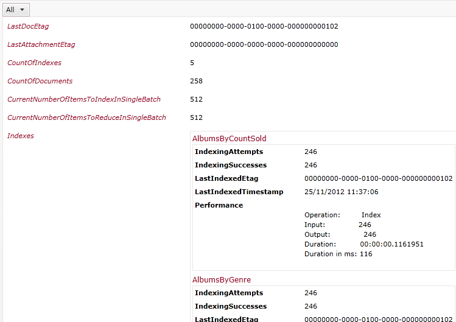Click the CountOfIndexes value 5
This screenshot has width=456, height=322.
pos(192,63)
